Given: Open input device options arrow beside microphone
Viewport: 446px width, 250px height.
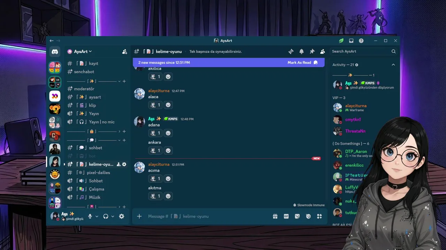Looking at the screenshot, I should pyautogui.click(x=97, y=216).
